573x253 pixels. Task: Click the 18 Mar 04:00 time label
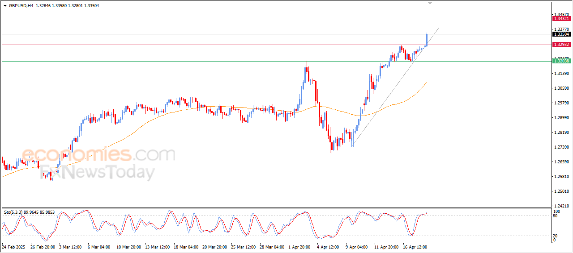(x=186, y=246)
